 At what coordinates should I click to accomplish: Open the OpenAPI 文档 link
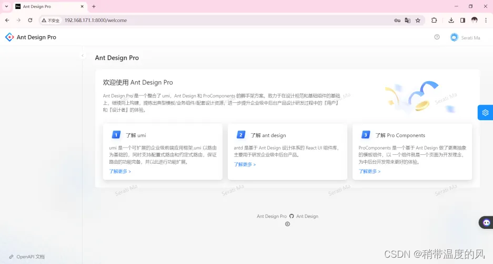(27, 257)
